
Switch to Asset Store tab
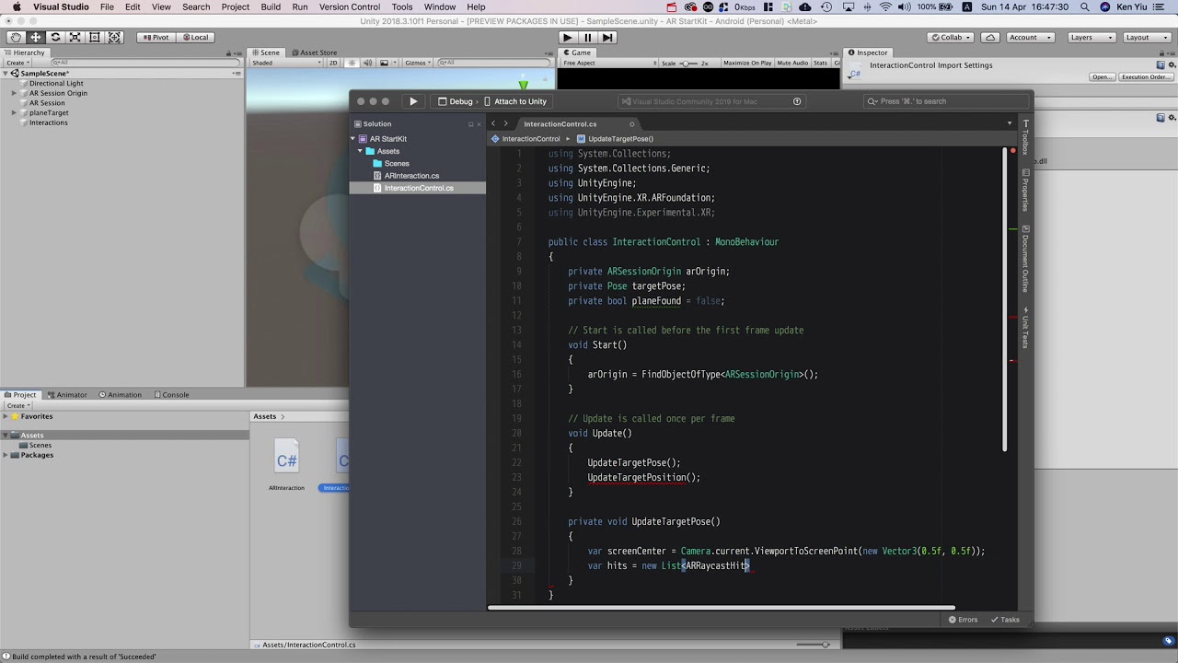point(314,52)
